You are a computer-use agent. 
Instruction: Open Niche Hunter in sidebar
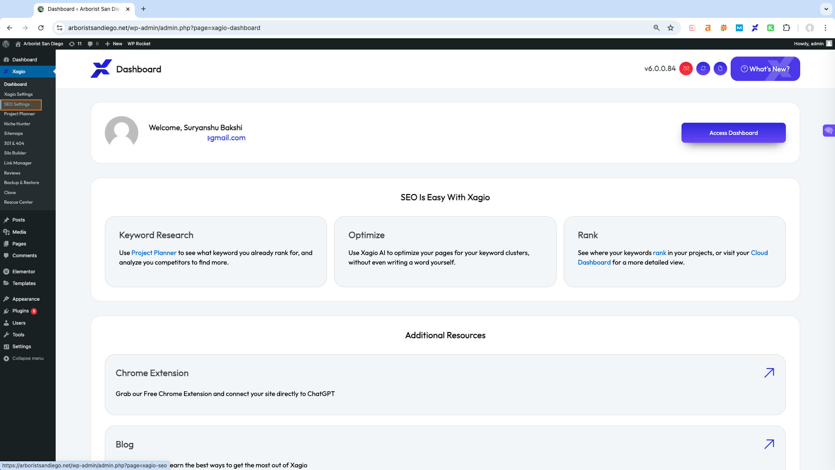point(17,124)
